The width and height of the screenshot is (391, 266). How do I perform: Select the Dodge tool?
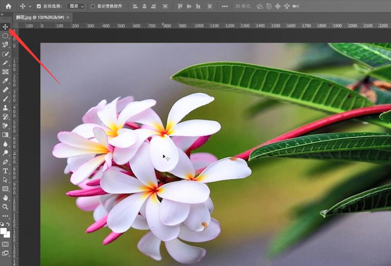(5, 153)
